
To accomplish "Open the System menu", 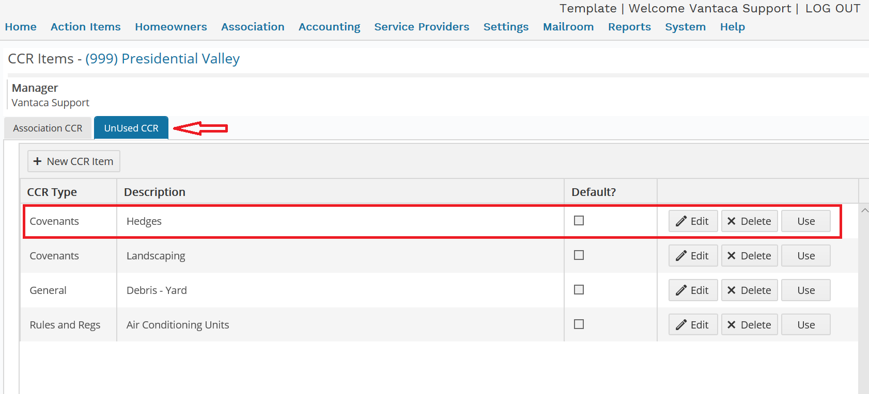I will pos(686,27).
